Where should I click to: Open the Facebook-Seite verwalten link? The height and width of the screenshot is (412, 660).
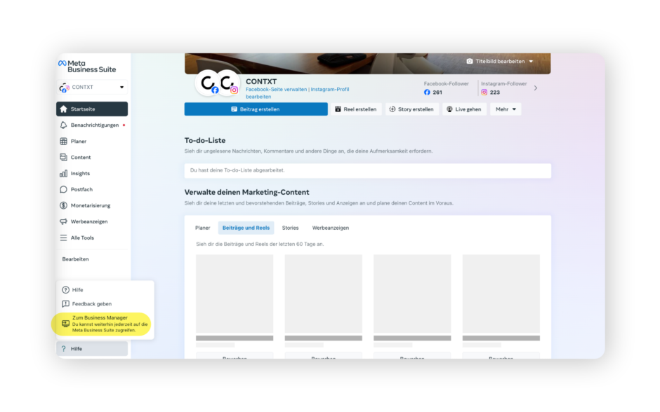click(276, 90)
